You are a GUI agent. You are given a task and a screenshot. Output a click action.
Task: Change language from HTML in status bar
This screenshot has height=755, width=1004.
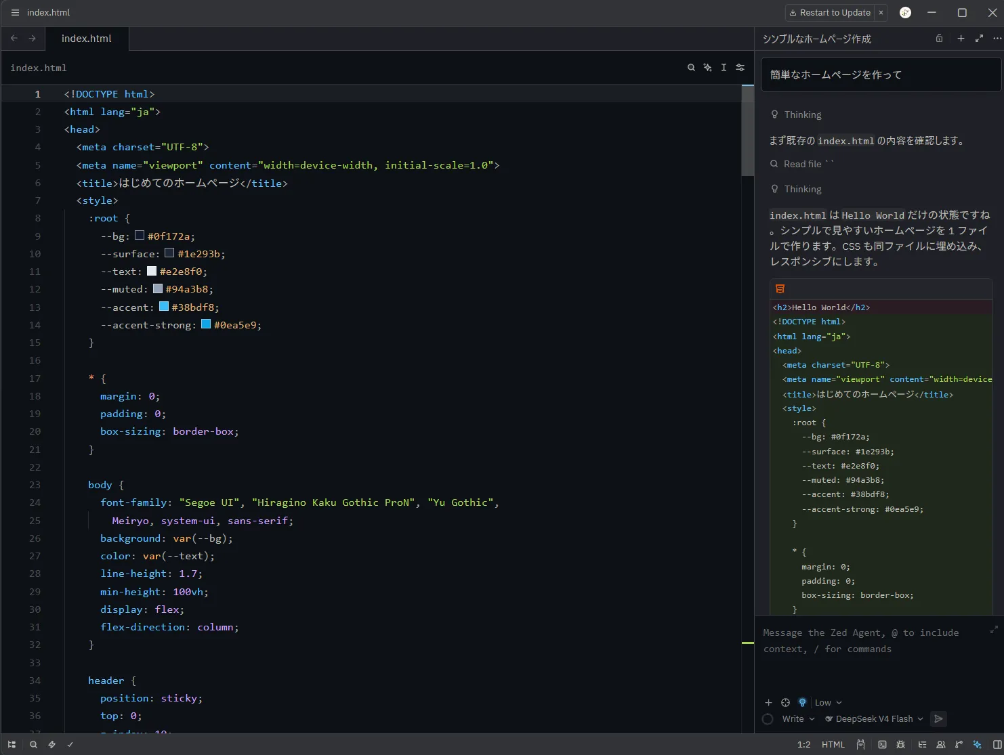click(x=833, y=744)
